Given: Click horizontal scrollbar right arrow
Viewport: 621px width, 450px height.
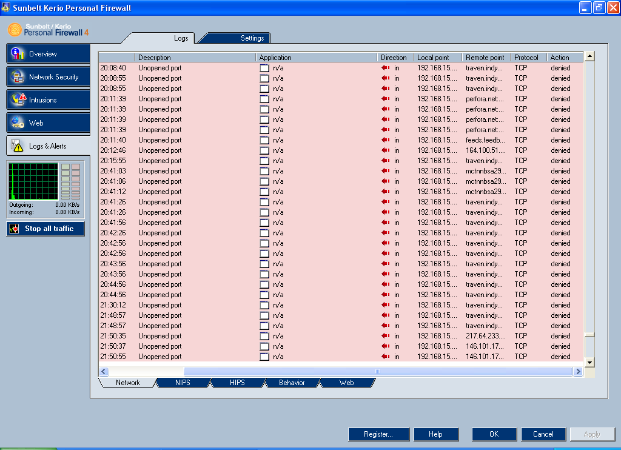Looking at the screenshot, I should pyautogui.click(x=578, y=371).
